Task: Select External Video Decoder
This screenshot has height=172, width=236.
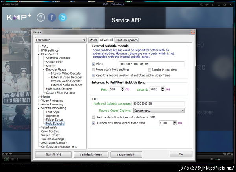Action: pos(66,77)
